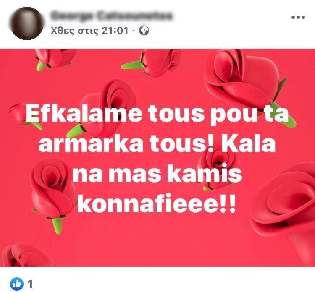
Task: Click the text line 'na mas kamis'
Action: coord(157,174)
